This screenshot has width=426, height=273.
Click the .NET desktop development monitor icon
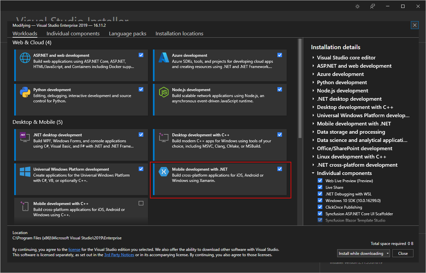[x=25, y=137]
